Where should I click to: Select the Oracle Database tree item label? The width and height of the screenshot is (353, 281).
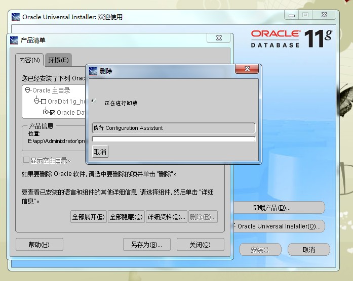71,113
